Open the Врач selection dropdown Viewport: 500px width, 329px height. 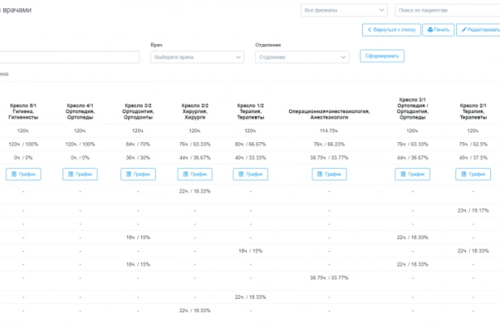coord(197,57)
